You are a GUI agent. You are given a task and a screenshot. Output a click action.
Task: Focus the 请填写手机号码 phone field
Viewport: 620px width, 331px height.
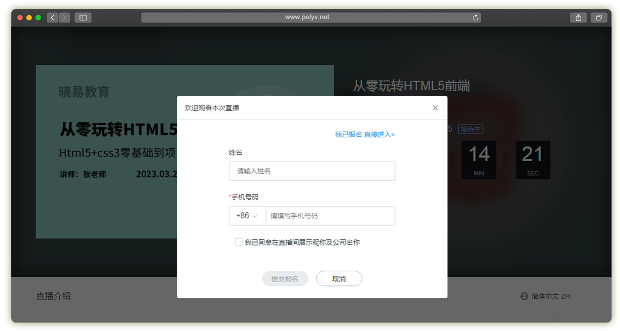tap(330, 216)
